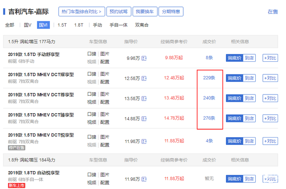286x189 pixels.
Task: Open dealer price 9.88万起
Action: (x=174, y=58)
